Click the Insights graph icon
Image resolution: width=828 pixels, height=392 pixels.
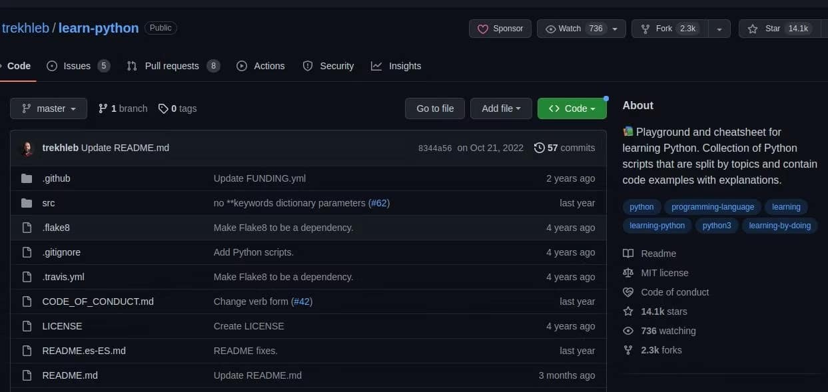[x=376, y=66]
